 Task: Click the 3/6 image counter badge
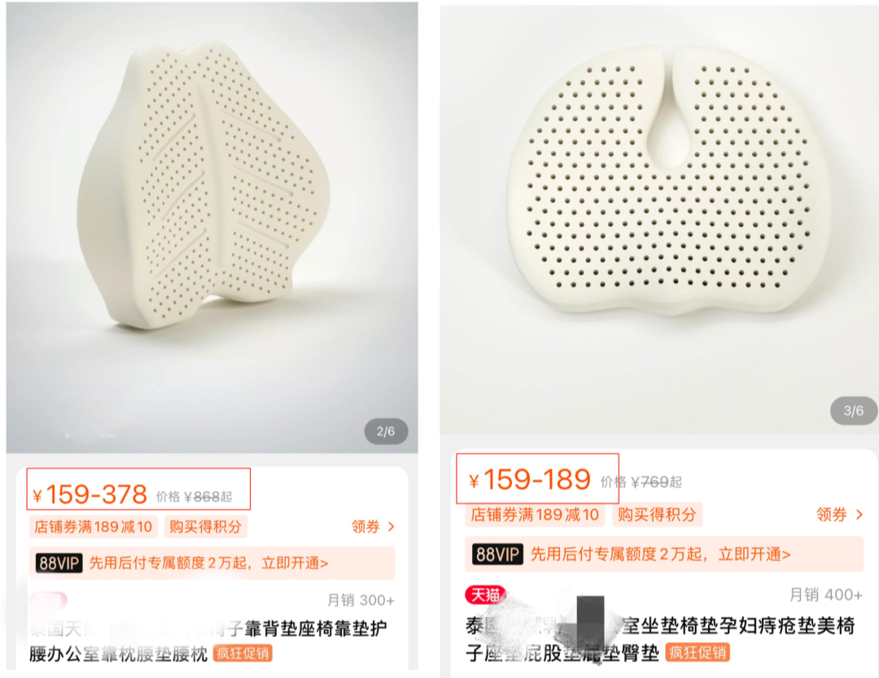[853, 411]
